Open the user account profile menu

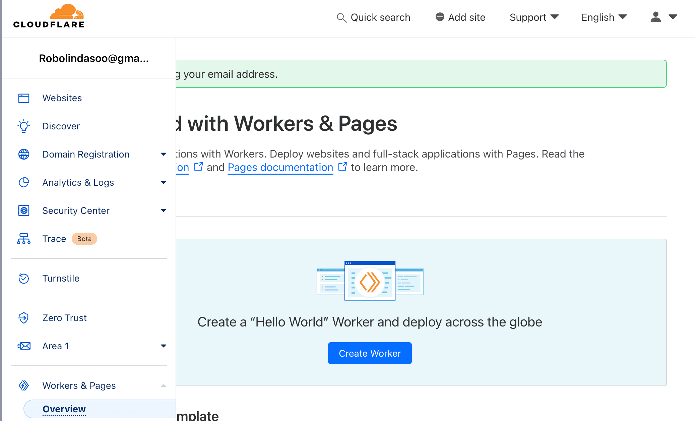[664, 17]
